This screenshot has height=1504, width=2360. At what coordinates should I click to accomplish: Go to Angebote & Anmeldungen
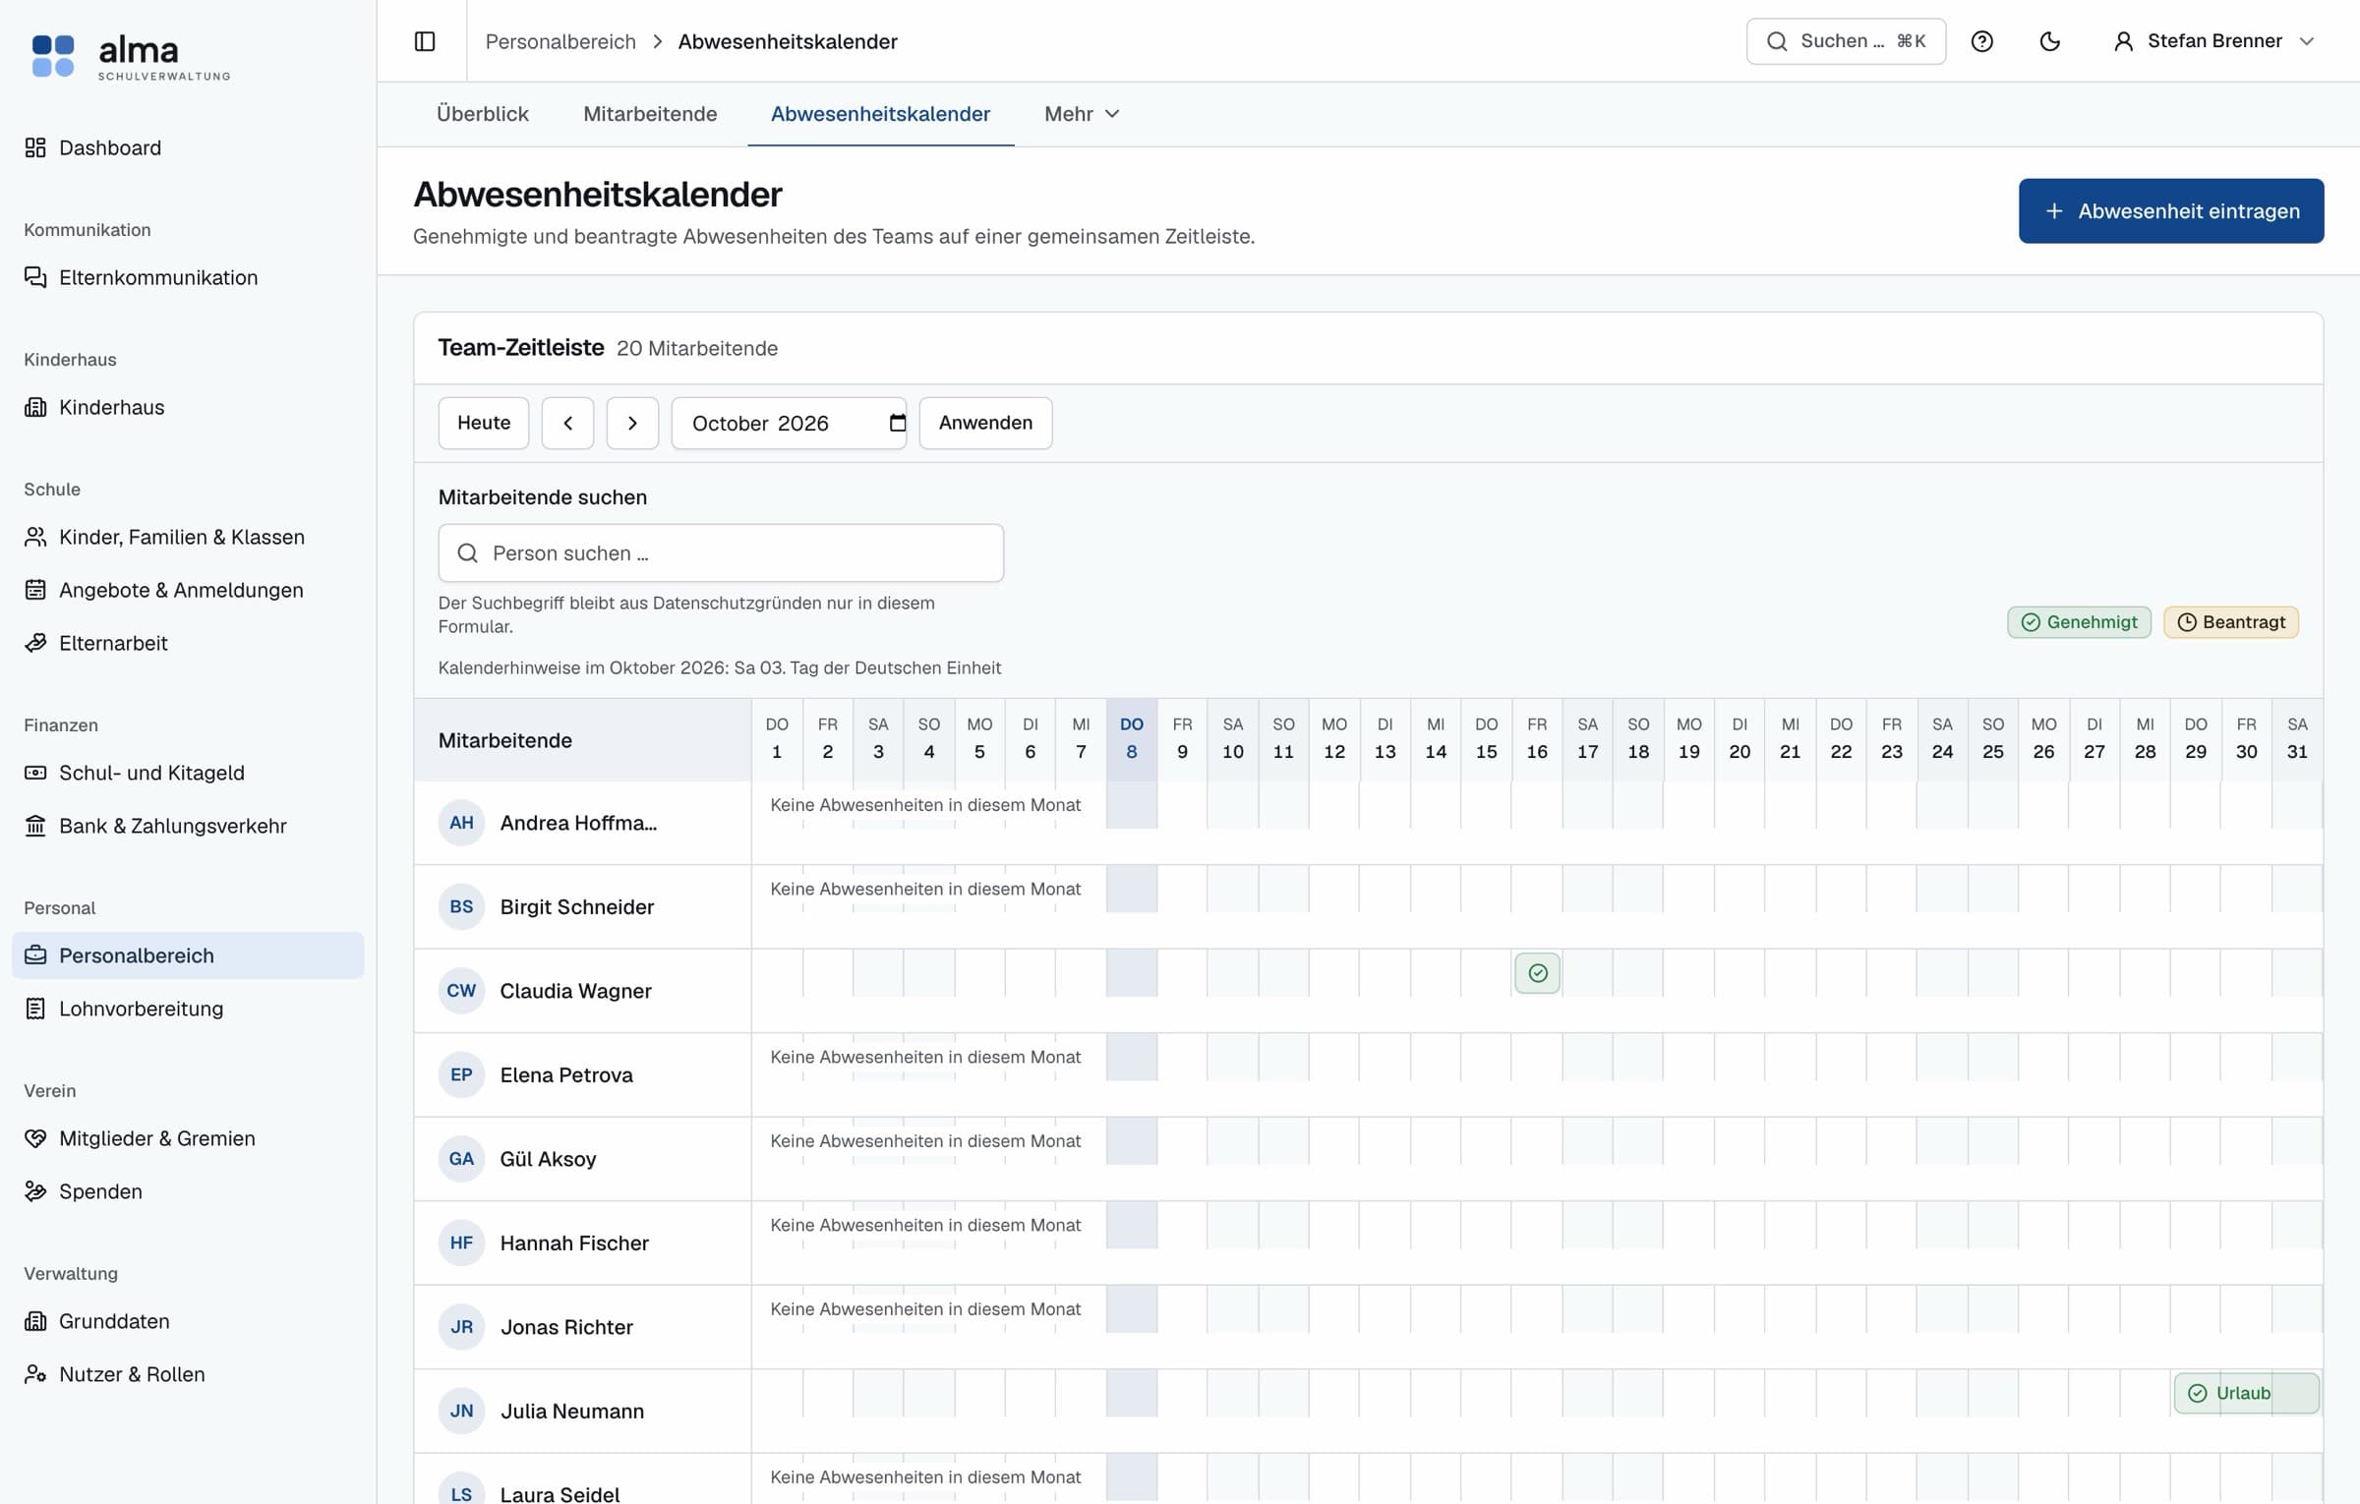click(x=188, y=590)
